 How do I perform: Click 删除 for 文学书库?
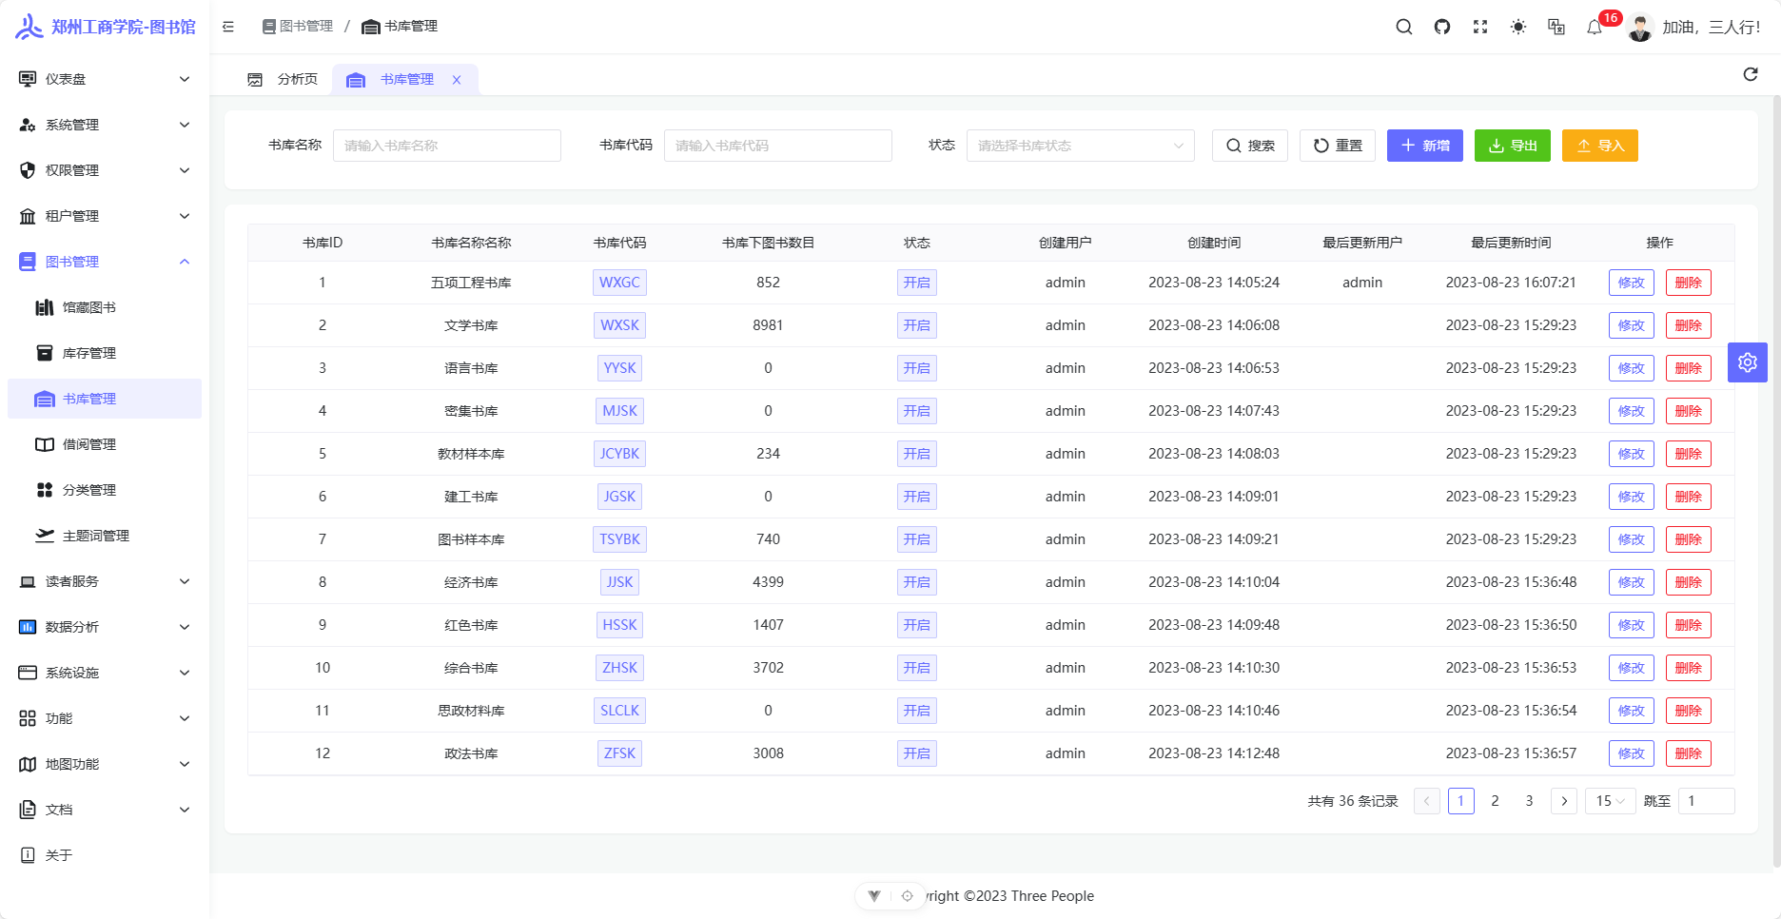point(1689,325)
